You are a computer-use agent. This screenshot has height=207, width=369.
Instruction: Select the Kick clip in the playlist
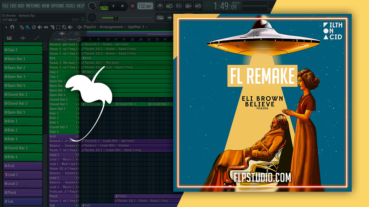pyautogui.click(x=127, y=58)
